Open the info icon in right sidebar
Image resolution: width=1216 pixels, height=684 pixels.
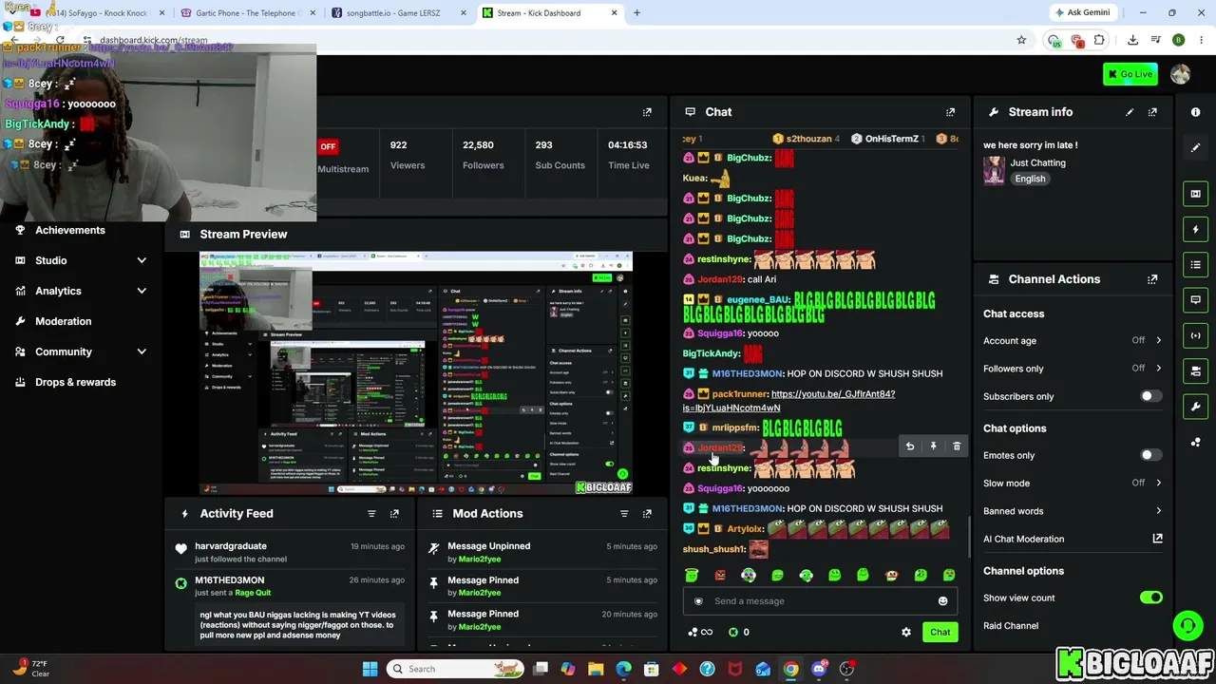(1195, 112)
